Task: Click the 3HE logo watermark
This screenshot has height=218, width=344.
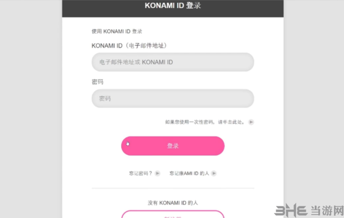Action: (x=291, y=211)
